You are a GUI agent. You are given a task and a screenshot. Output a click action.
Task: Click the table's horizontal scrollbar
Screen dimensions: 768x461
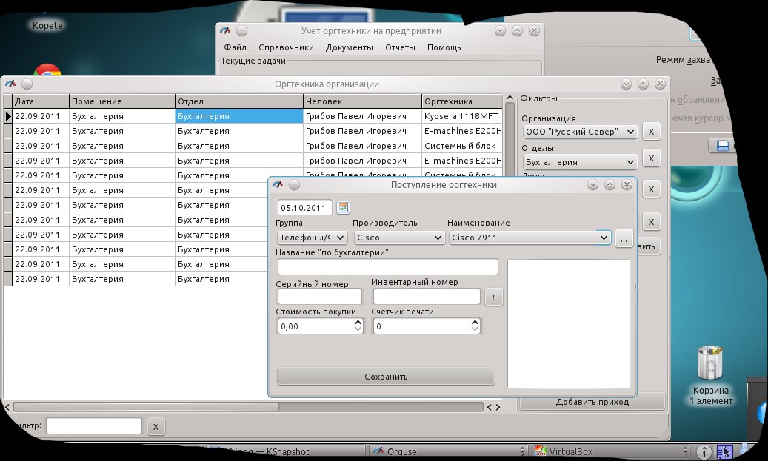(x=146, y=406)
